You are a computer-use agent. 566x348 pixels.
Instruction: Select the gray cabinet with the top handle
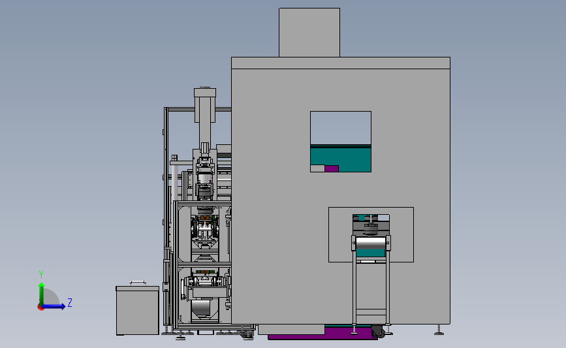(x=138, y=310)
